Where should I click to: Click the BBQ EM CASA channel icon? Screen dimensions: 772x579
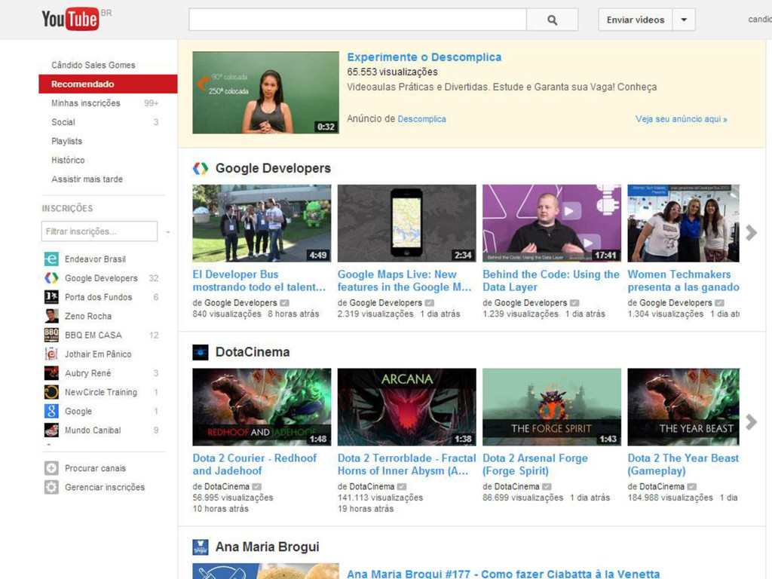(x=51, y=335)
